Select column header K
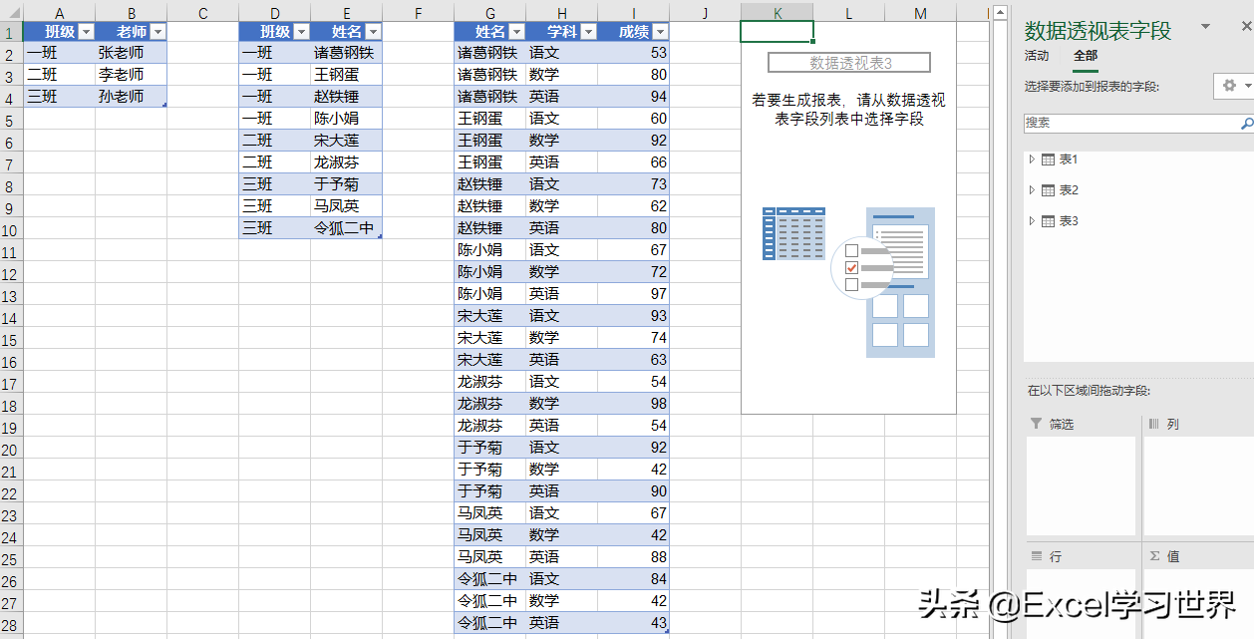This screenshot has height=639, width=1254. coord(778,12)
